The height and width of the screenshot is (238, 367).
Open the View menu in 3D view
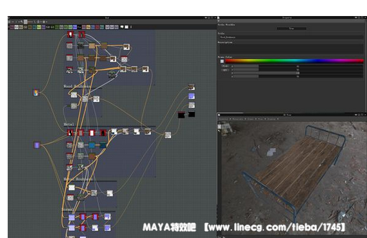(261, 119)
